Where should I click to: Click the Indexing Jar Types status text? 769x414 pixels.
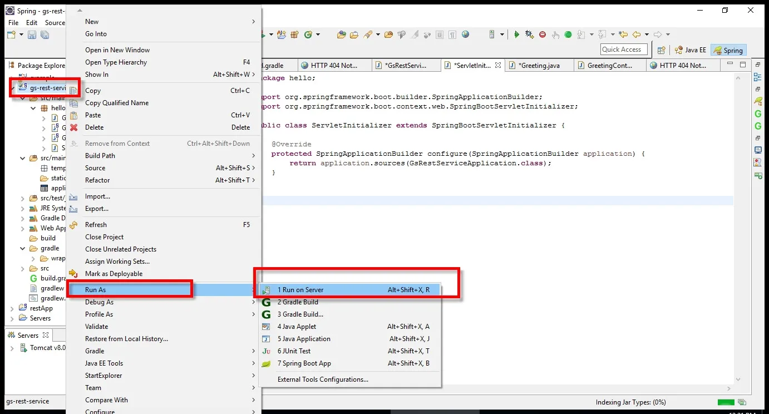630,402
